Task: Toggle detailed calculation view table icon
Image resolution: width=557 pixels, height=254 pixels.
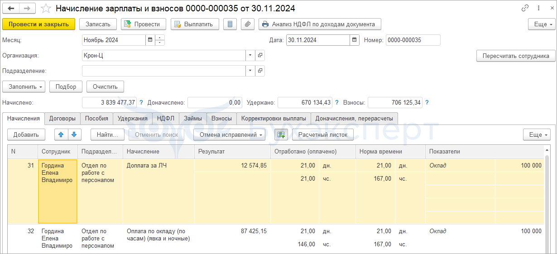Action: (281, 134)
